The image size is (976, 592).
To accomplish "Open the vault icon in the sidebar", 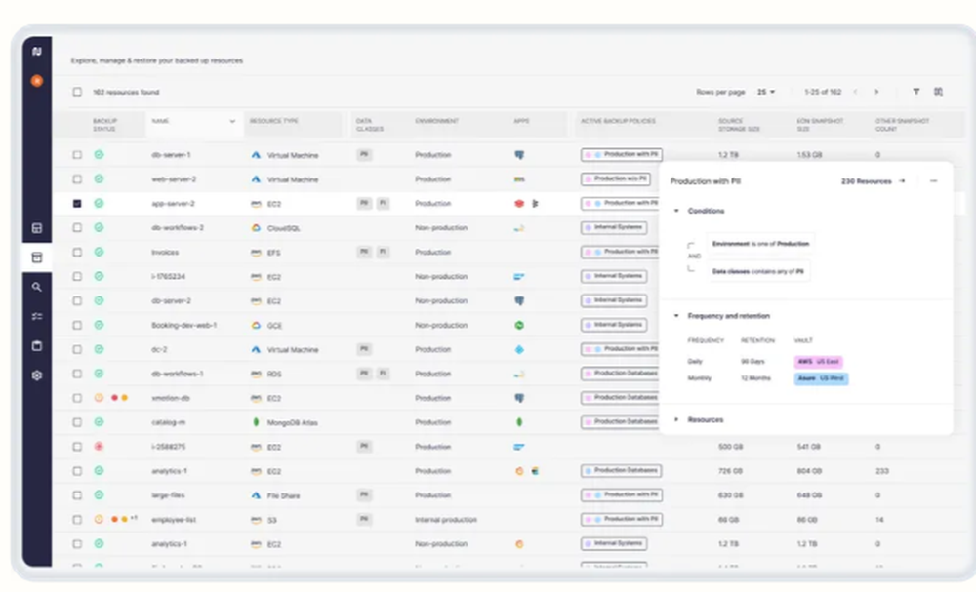I will pos(37,346).
